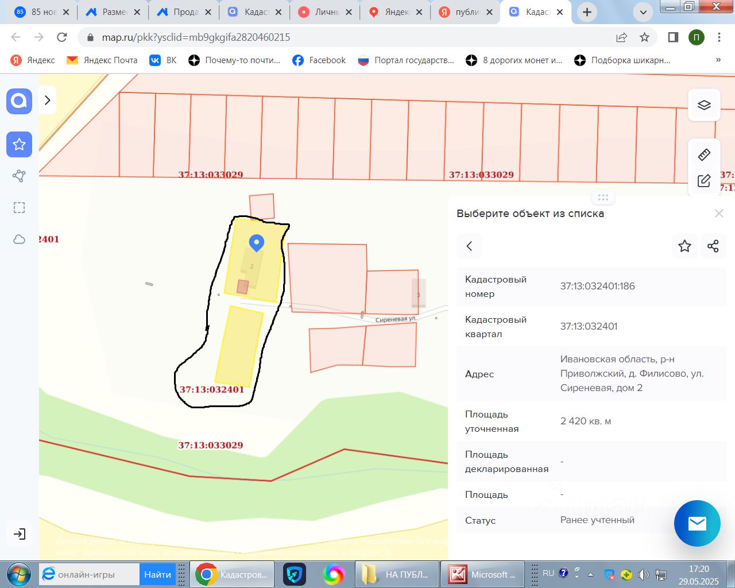The height and width of the screenshot is (588, 735).
Task: Expand the left sidebar chevron
Action: pyautogui.click(x=48, y=100)
